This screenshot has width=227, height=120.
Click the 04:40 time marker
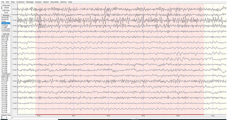(39, 116)
